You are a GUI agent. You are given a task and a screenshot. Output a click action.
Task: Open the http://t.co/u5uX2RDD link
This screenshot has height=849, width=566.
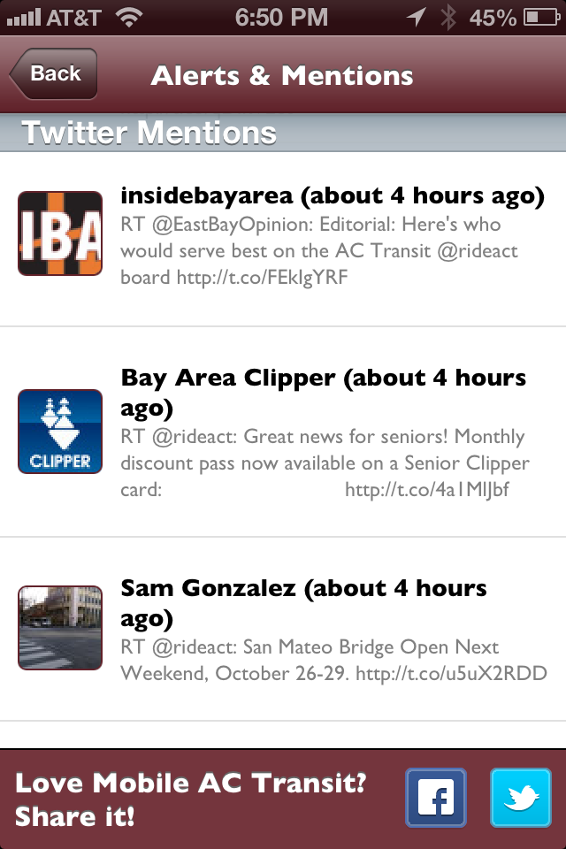(451, 673)
